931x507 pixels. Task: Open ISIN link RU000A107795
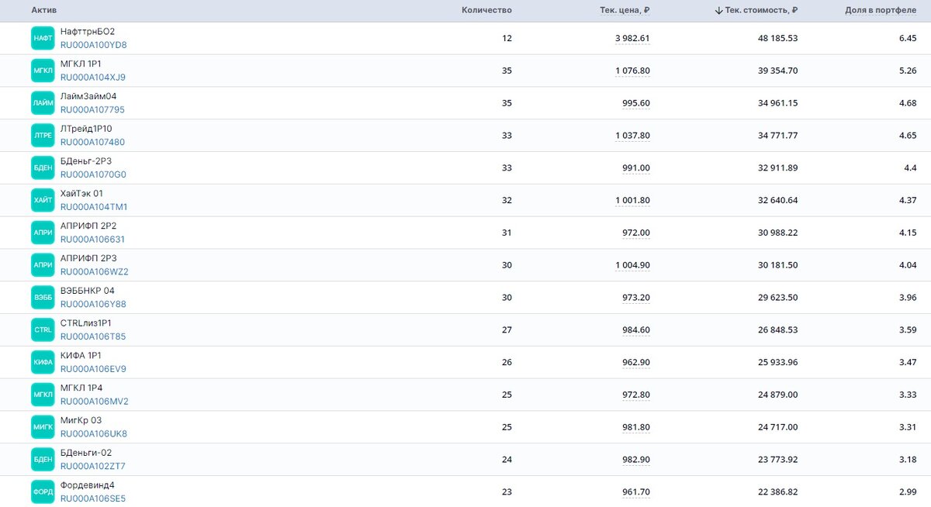[x=92, y=110]
